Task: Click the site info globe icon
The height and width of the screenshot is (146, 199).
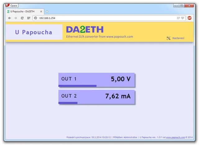Action: pos(35,18)
